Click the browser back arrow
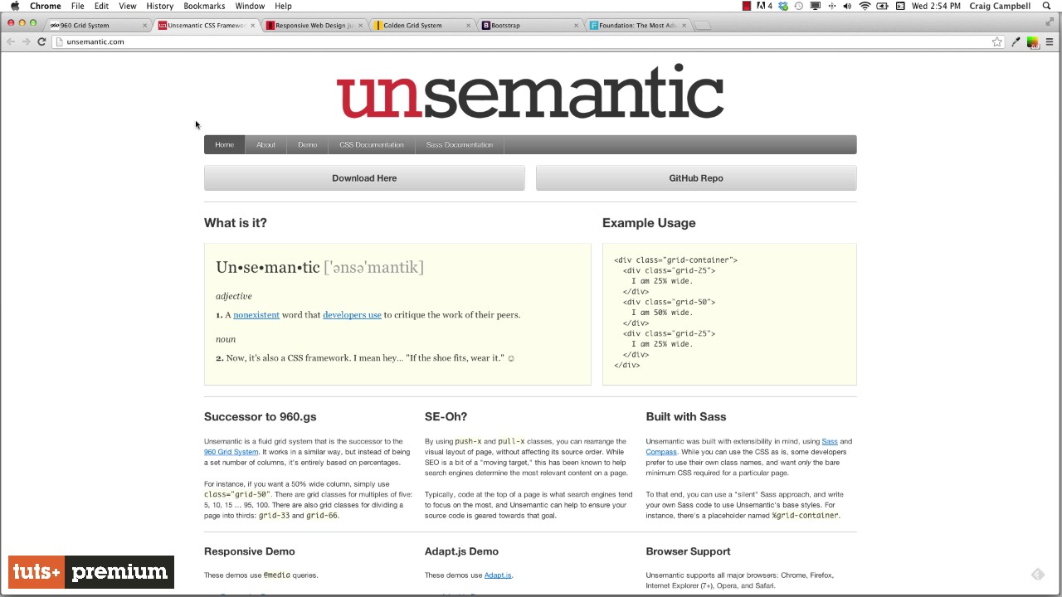 tap(11, 41)
